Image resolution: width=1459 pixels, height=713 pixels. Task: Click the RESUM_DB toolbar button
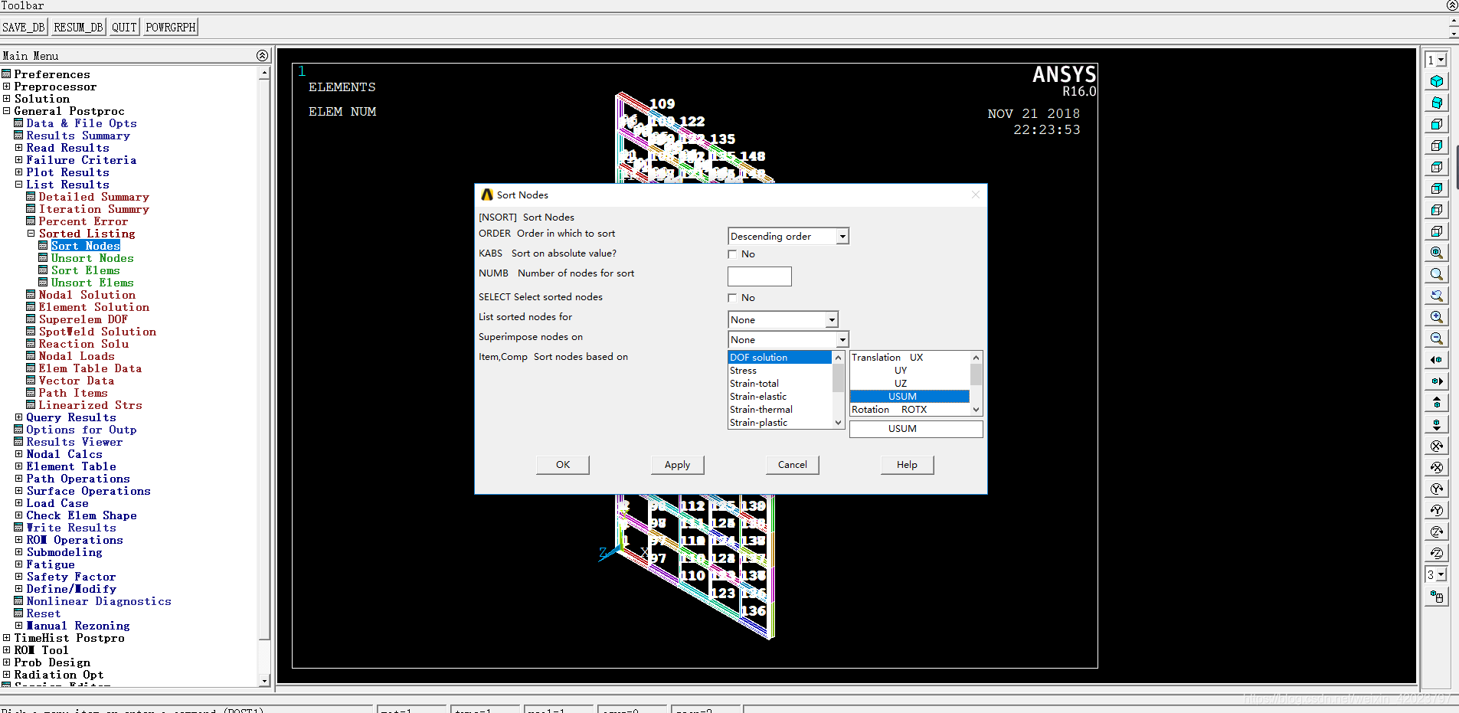(78, 28)
